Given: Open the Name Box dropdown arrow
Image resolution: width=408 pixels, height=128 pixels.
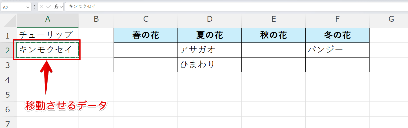Looking at the screenshot, I should (x=28, y=7).
